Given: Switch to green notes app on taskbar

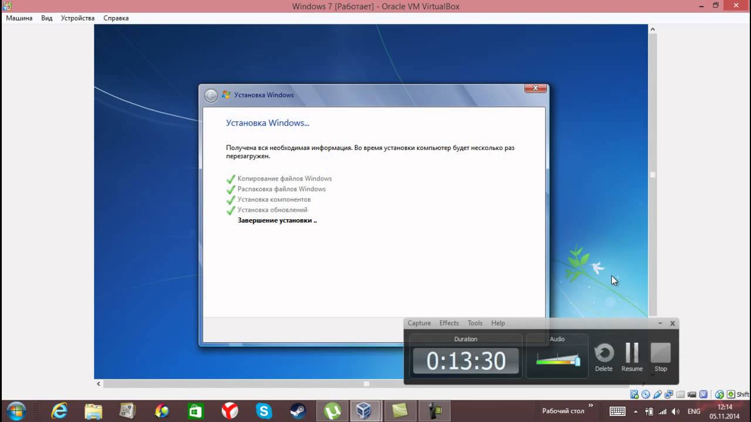Looking at the screenshot, I should 400,411.
